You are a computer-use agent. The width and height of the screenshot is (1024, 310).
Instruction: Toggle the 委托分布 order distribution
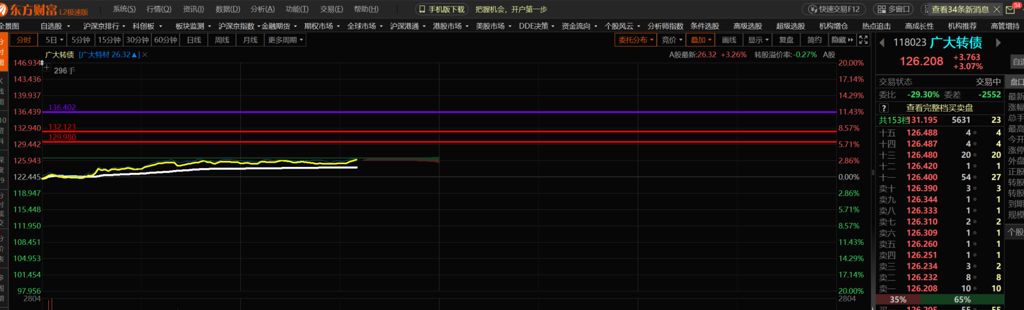pyautogui.click(x=635, y=40)
